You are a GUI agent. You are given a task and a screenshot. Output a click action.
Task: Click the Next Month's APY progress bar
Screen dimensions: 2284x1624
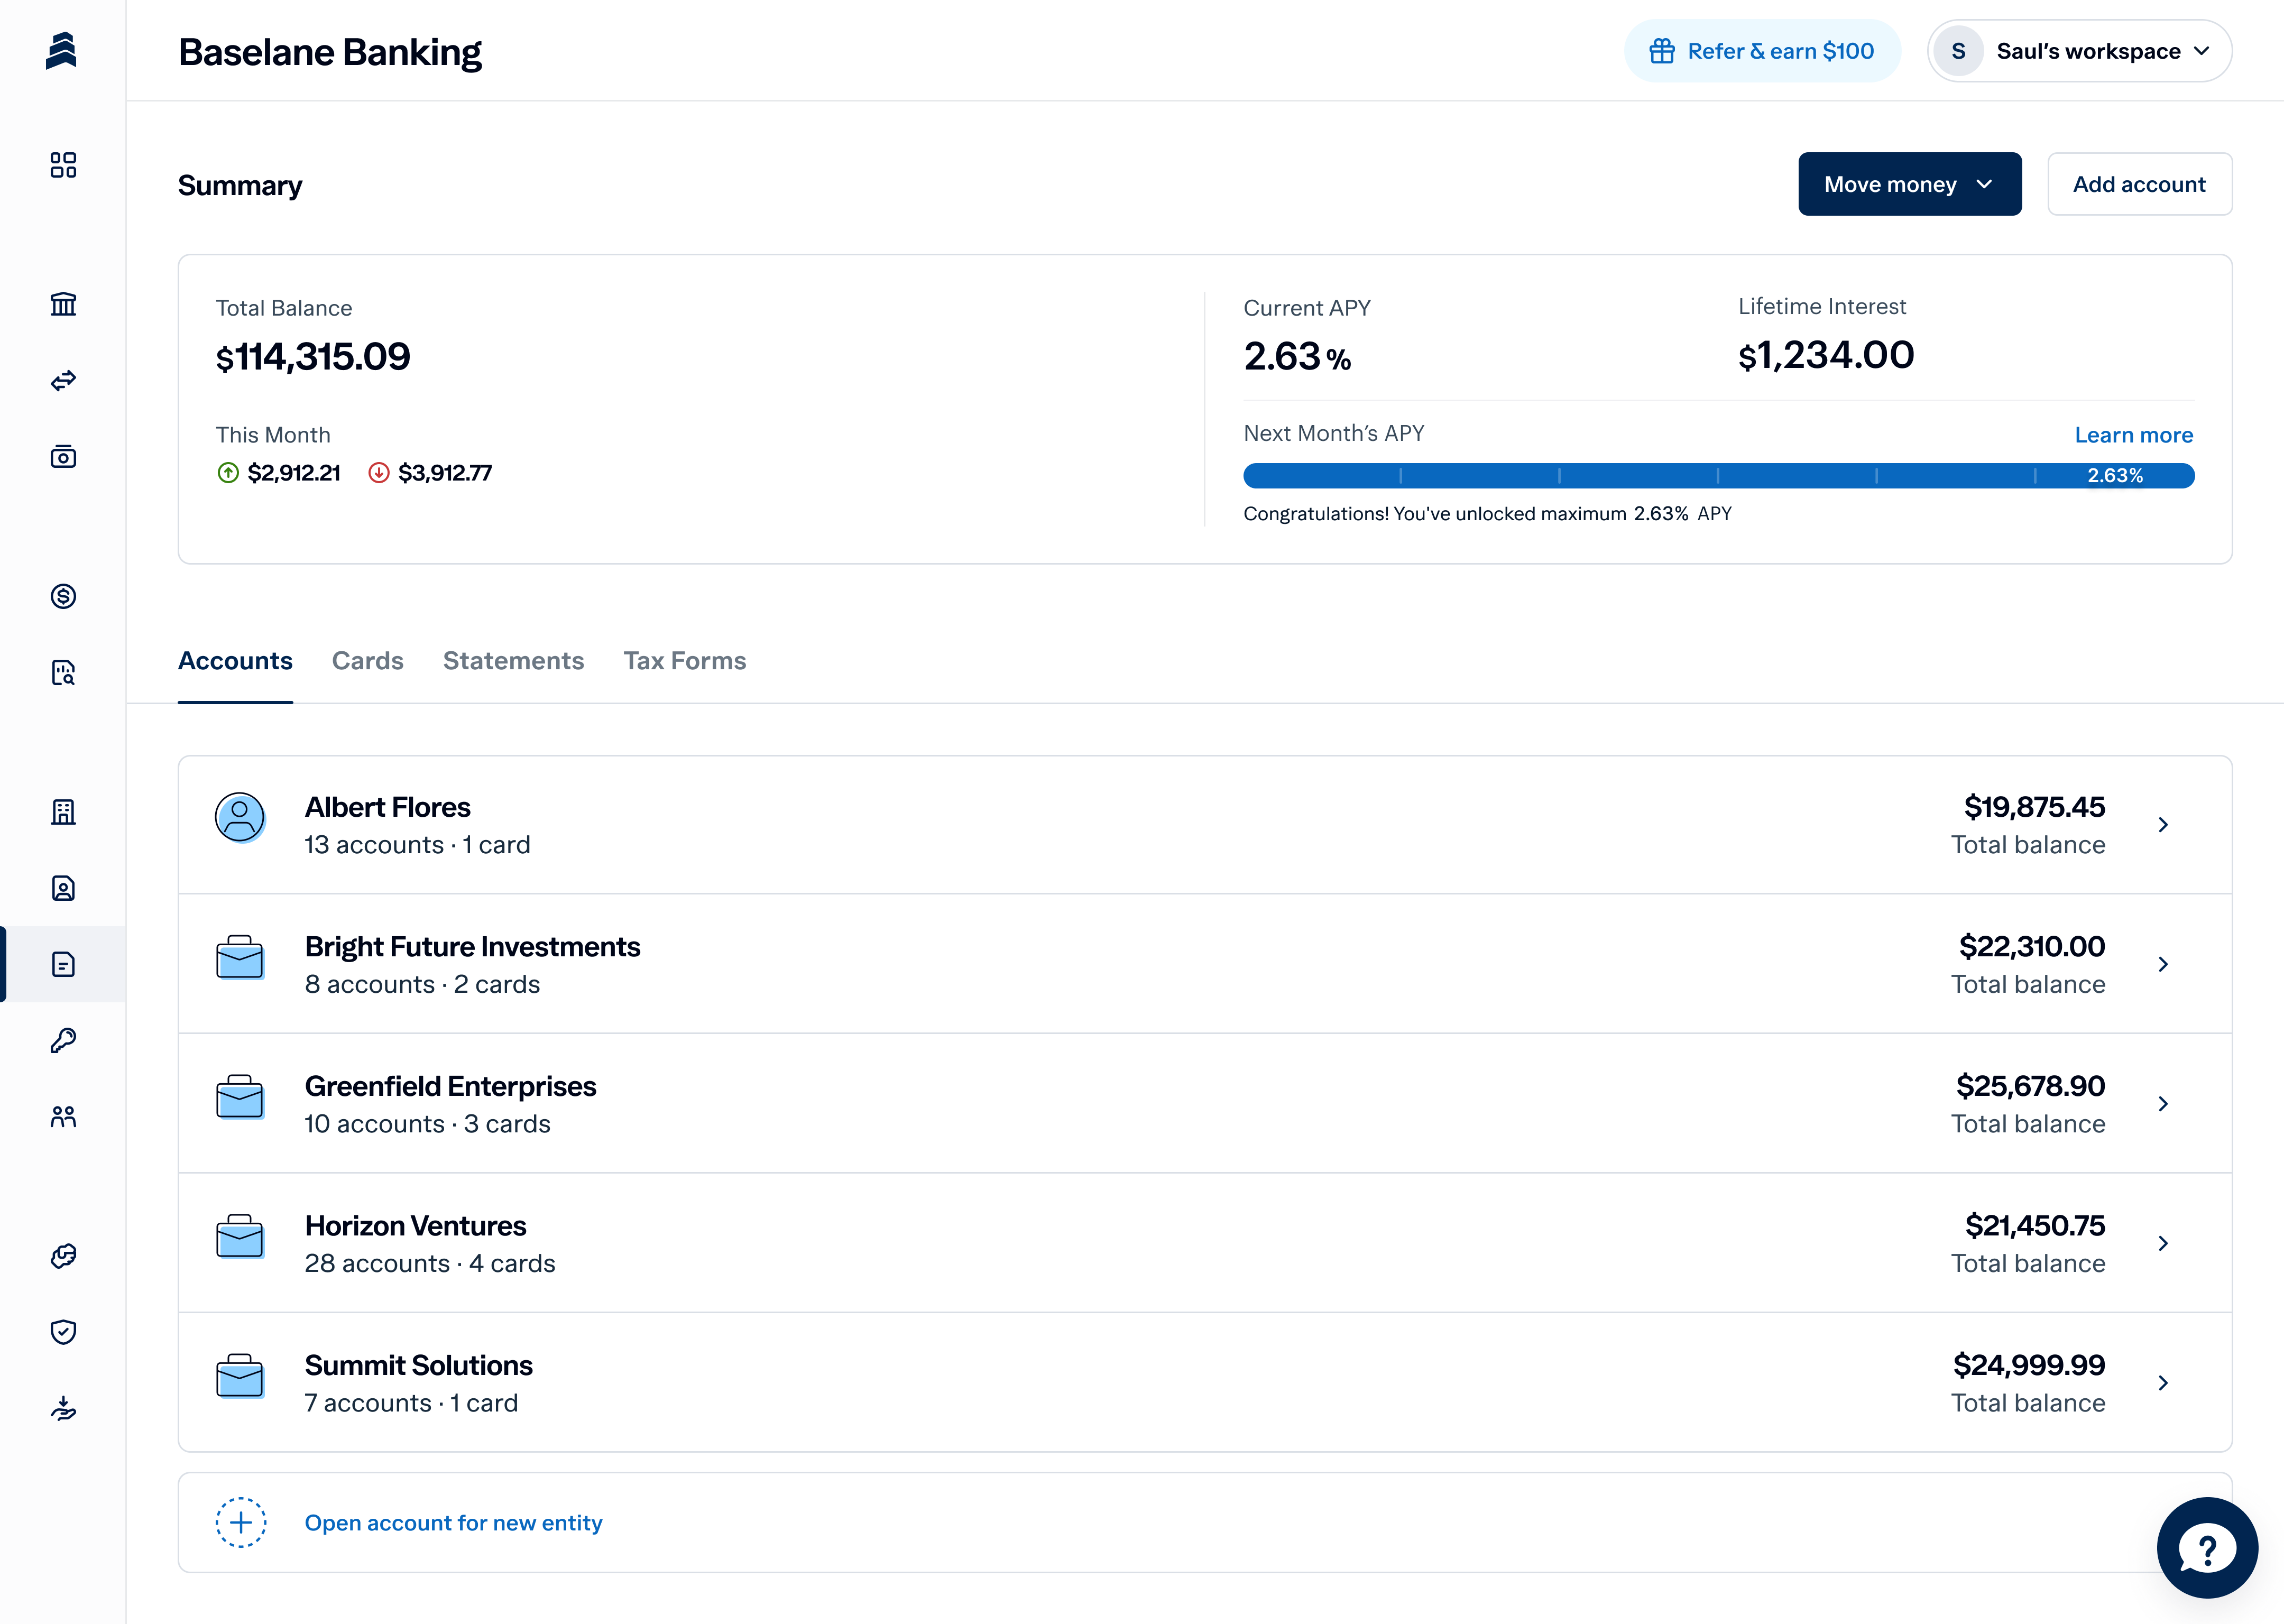tap(1717, 476)
